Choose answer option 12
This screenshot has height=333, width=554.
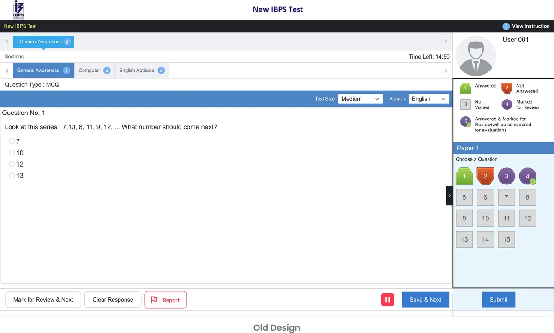pyautogui.click(x=12, y=164)
